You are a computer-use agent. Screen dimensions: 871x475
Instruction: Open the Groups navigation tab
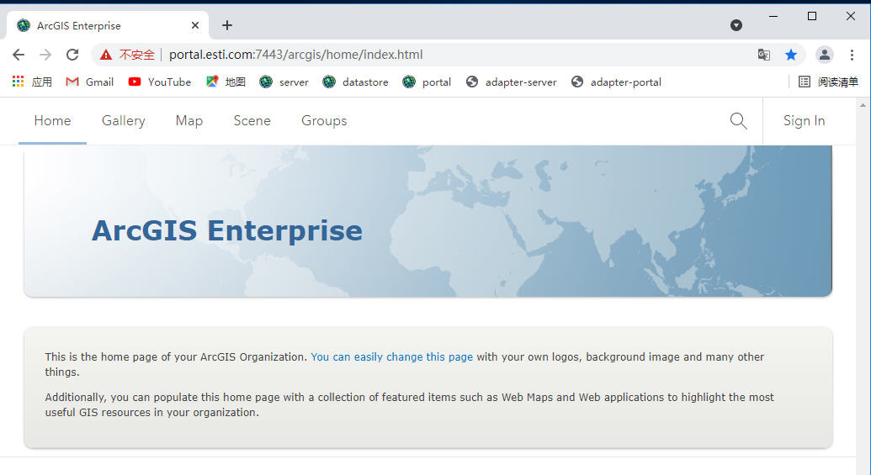[x=324, y=120]
